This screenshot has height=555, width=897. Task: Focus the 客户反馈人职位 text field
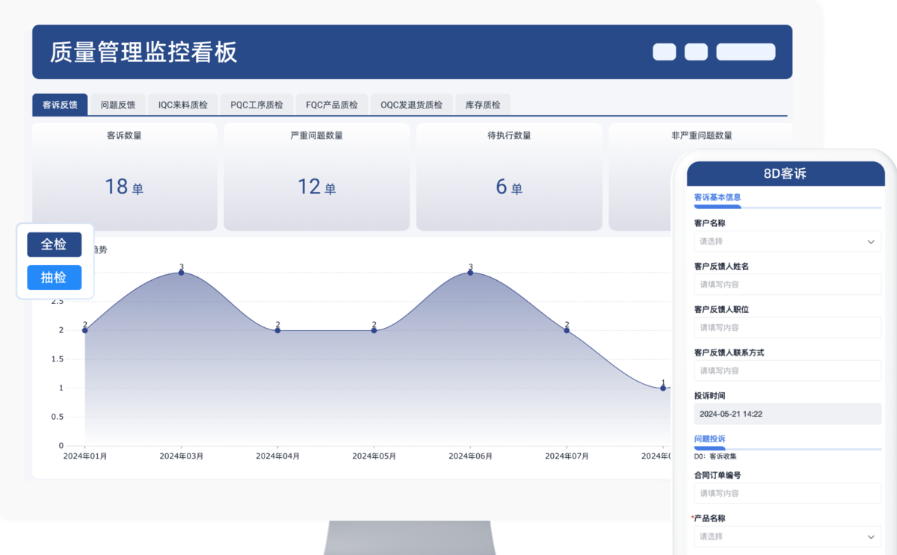point(787,327)
